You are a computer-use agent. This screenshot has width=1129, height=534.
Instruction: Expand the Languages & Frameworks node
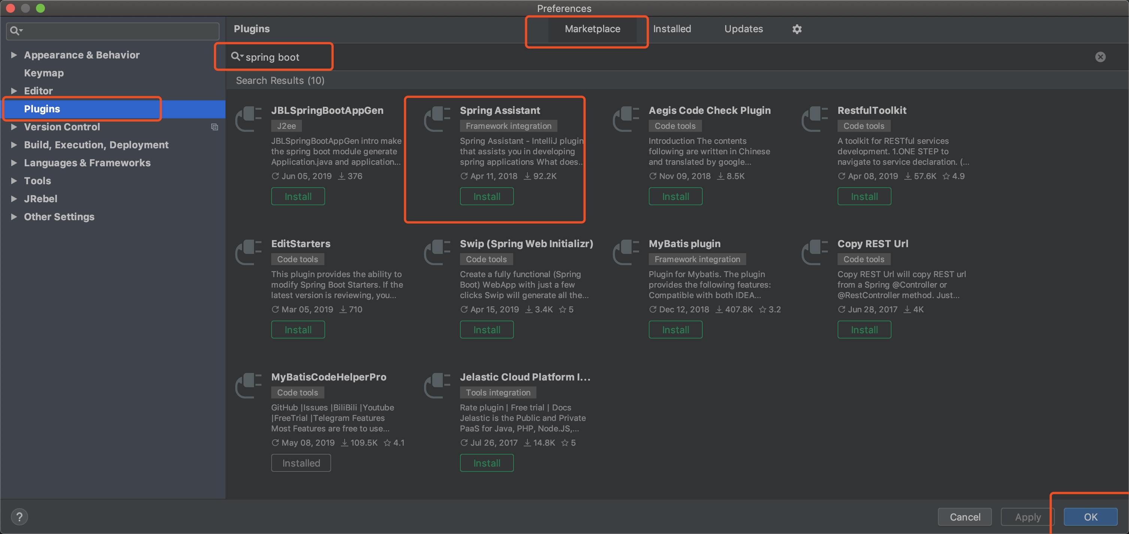[x=14, y=163]
